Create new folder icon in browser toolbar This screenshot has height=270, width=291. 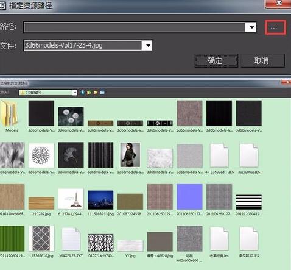pos(96,93)
